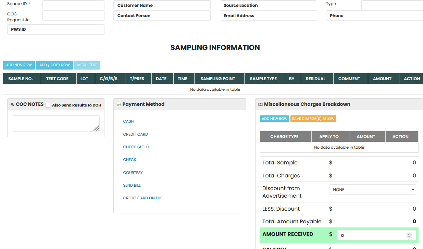Select plain CHECK payment method

coord(130,160)
